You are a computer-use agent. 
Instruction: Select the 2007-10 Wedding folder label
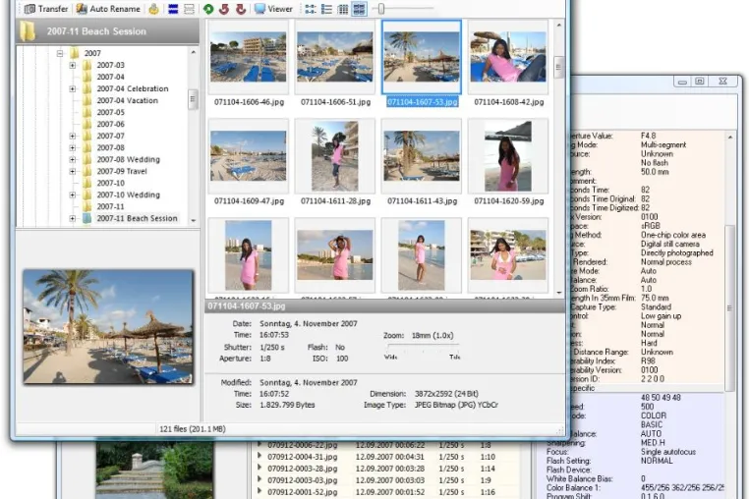click(128, 194)
